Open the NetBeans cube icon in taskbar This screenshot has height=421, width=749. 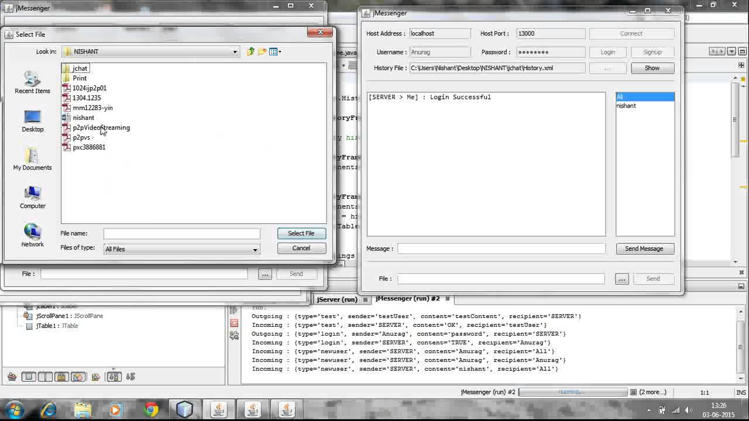click(185, 409)
